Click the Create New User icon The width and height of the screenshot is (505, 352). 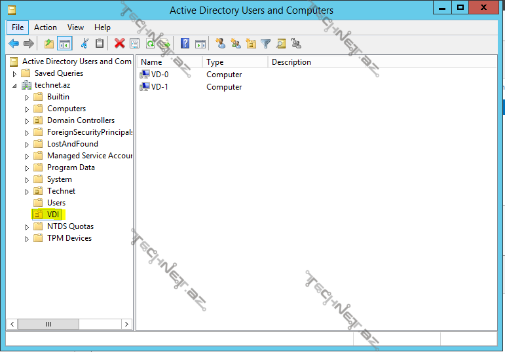click(x=221, y=44)
